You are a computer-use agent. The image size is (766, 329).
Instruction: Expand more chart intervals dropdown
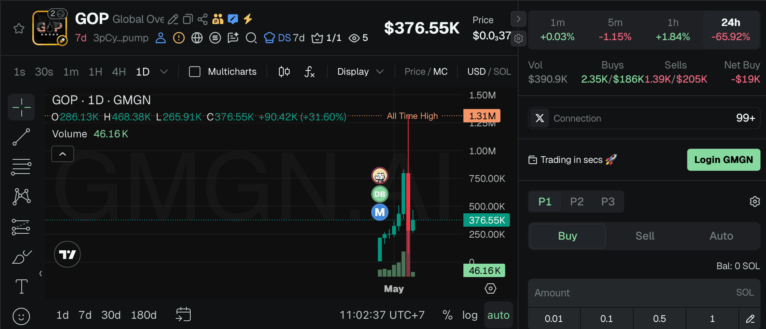164,72
